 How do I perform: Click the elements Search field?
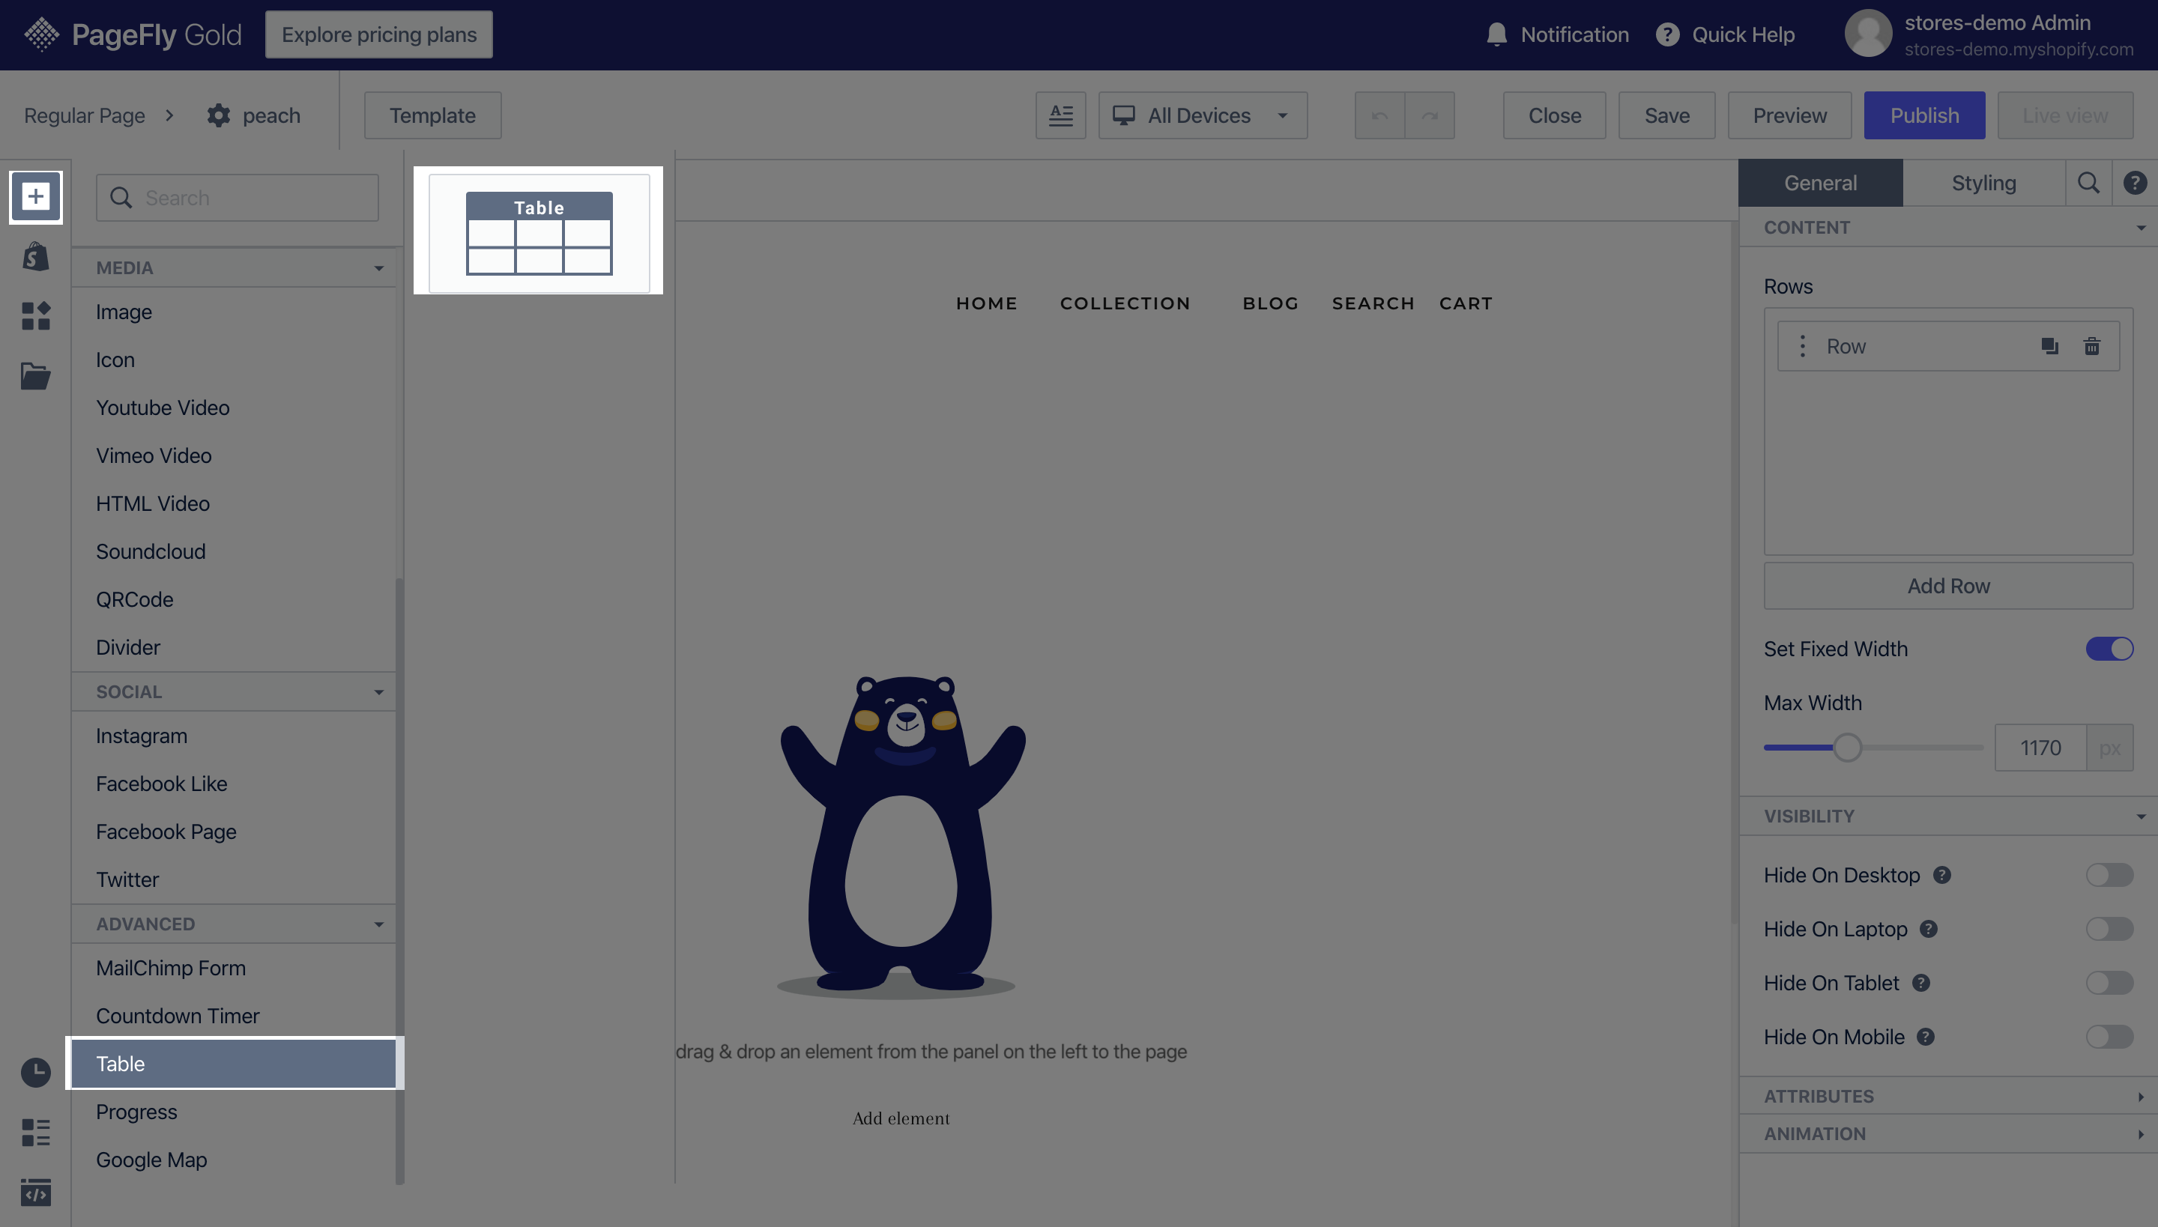[237, 198]
